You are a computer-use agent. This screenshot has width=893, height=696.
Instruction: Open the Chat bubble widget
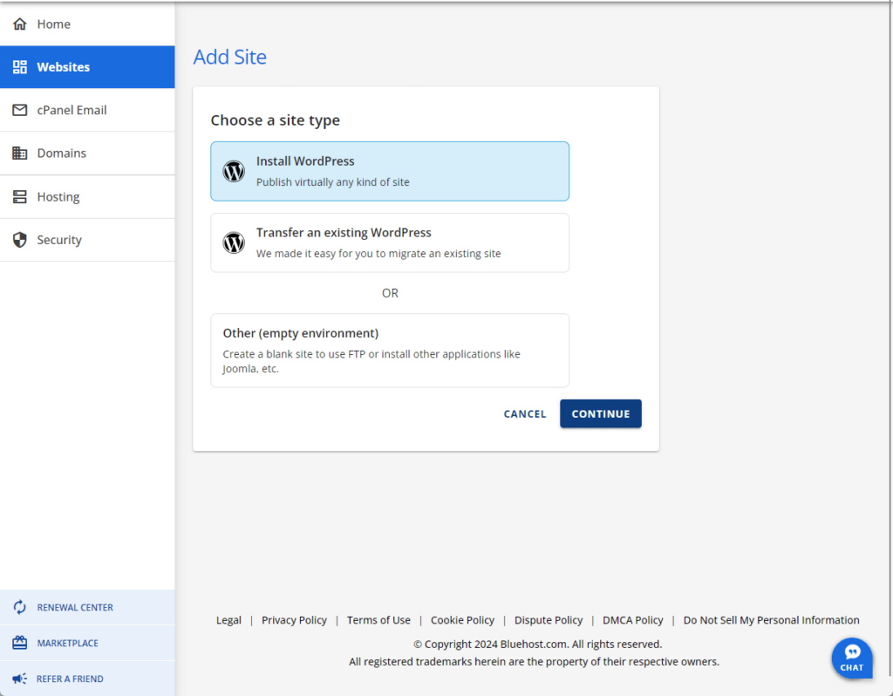tap(852, 658)
